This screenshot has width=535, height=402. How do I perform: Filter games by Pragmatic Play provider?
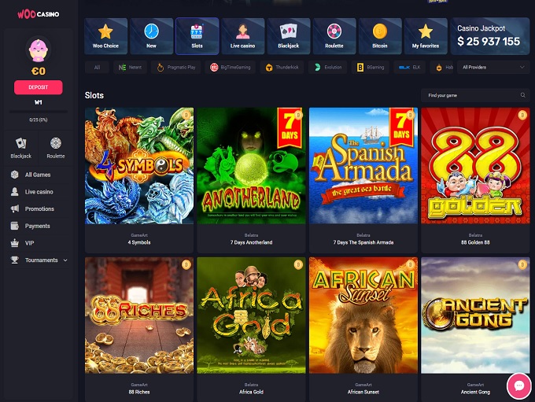tap(176, 67)
